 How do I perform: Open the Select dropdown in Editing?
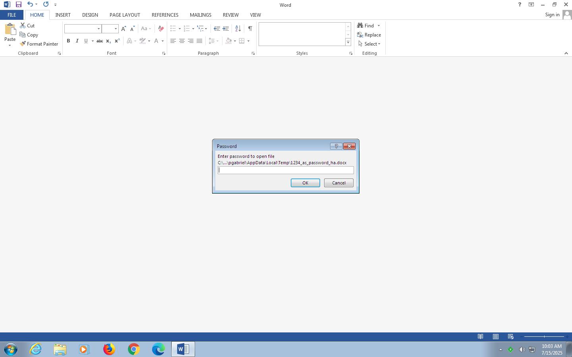pos(369,44)
